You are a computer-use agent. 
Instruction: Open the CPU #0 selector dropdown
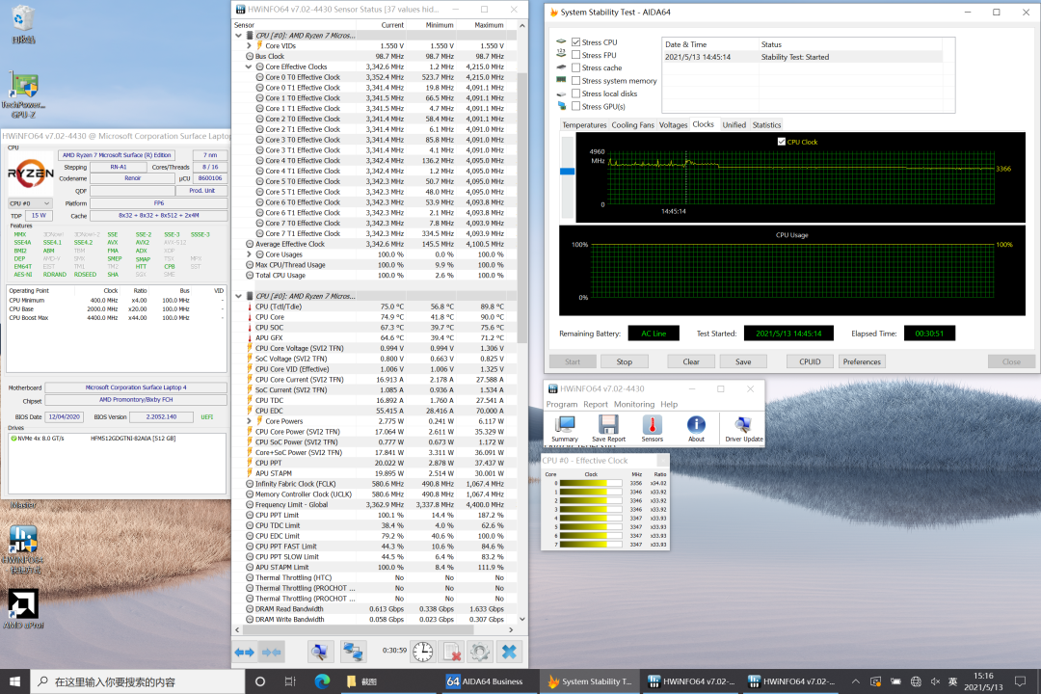click(x=30, y=203)
